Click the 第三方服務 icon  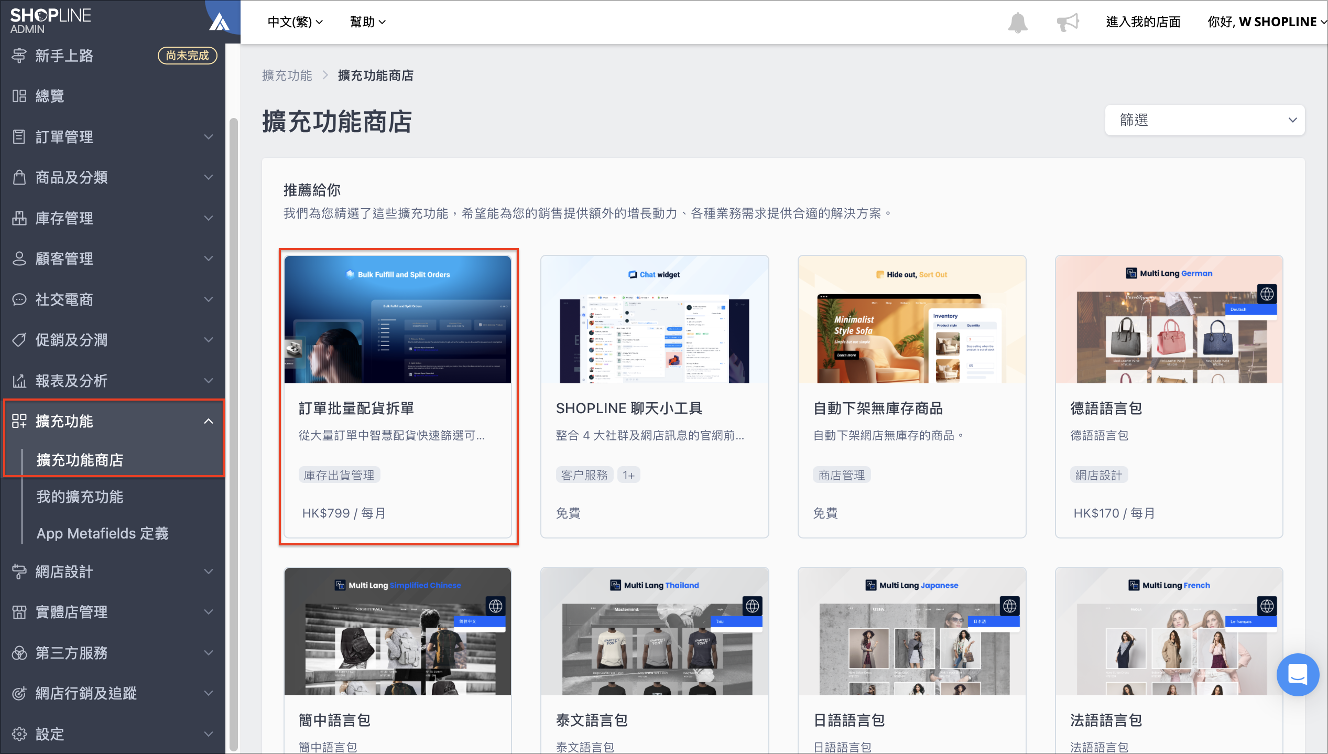pos(19,653)
